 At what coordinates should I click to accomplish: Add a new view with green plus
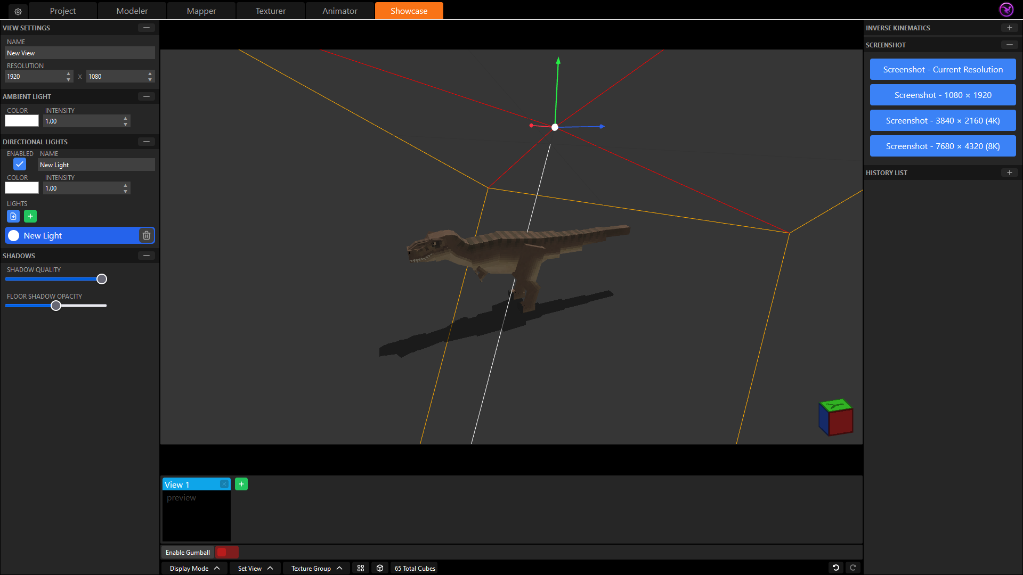click(241, 484)
